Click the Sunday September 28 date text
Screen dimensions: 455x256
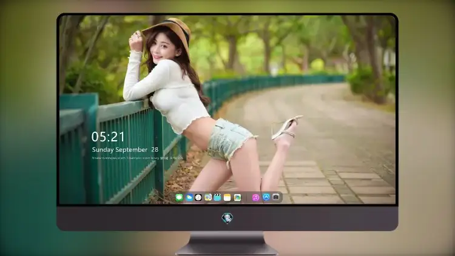125,150
